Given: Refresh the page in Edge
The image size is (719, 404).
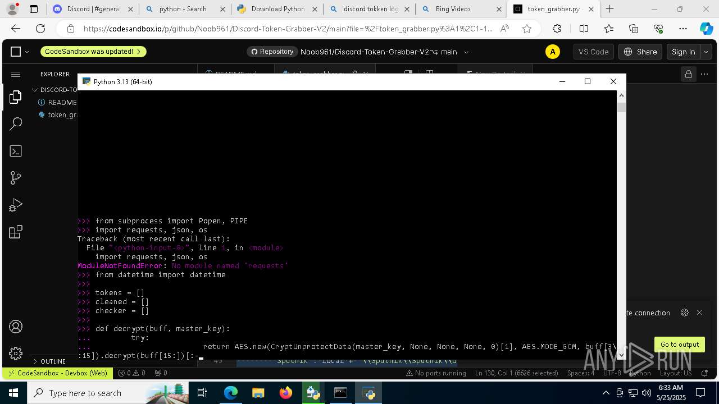Looking at the screenshot, I should tap(40, 29).
